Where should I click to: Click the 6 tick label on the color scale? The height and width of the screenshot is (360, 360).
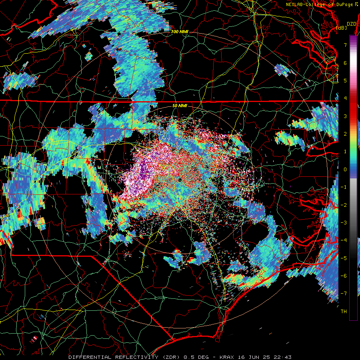click(345, 63)
